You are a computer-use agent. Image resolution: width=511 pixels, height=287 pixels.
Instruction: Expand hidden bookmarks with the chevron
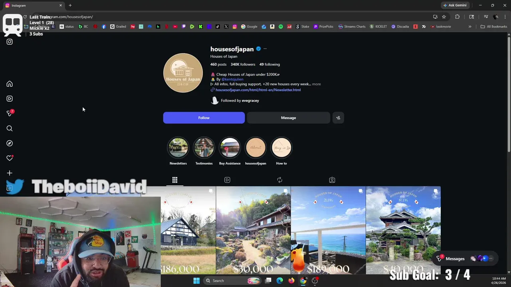point(470,27)
